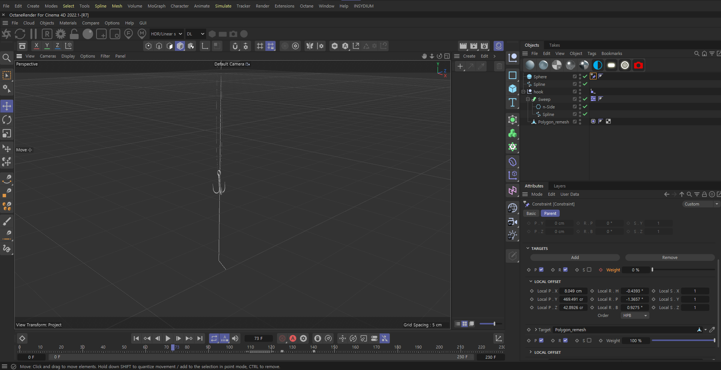Disable n-Side object green checkmark
Viewport: 721px width, 370px height.
click(585, 107)
